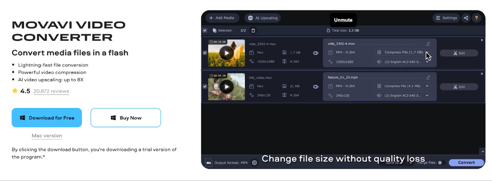This screenshot has height=181, width=492.
Task: Rename vide_3342-4.mov output using pencil icon
Action: tap(428, 44)
